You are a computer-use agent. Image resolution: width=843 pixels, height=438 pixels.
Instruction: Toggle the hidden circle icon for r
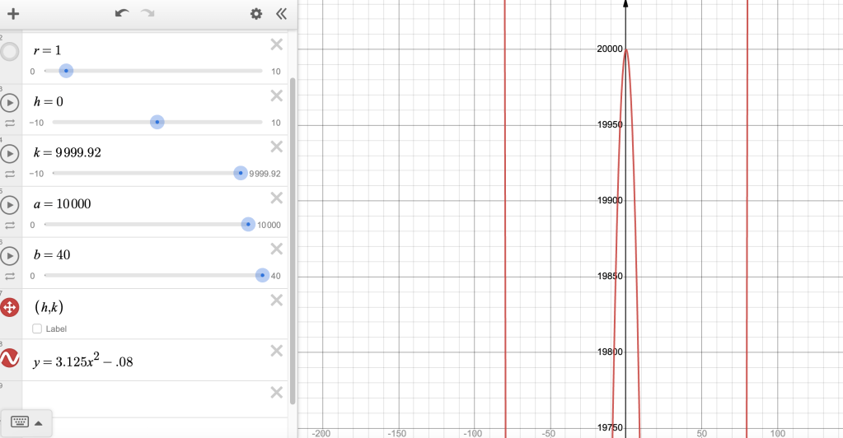pos(10,52)
